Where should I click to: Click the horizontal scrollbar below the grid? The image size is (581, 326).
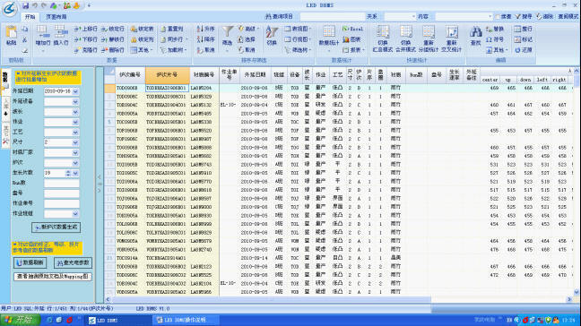271,299
